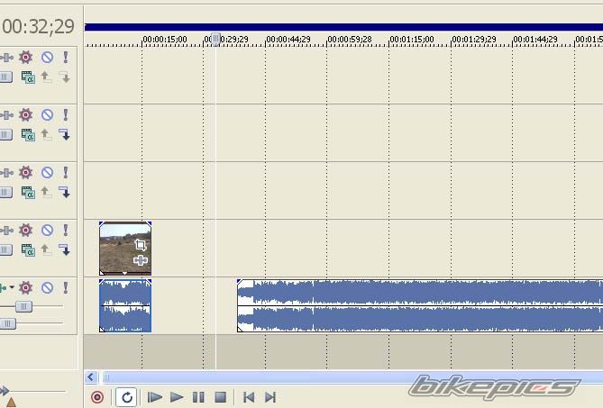This screenshot has height=408, width=603.
Task: Open Event Pan/Crop on the video clip
Action: click(x=141, y=245)
